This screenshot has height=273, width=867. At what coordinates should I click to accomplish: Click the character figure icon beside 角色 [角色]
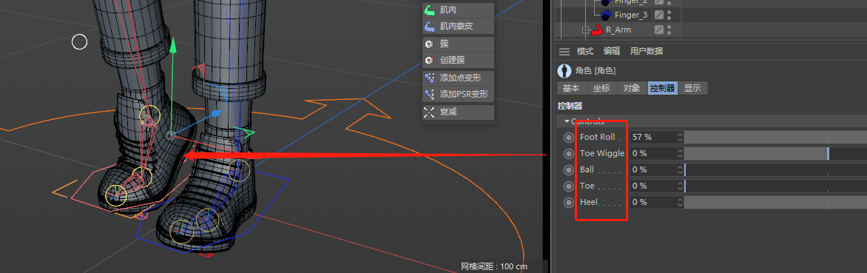tap(564, 71)
